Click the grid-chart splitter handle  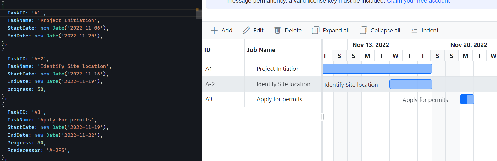pos(322,117)
